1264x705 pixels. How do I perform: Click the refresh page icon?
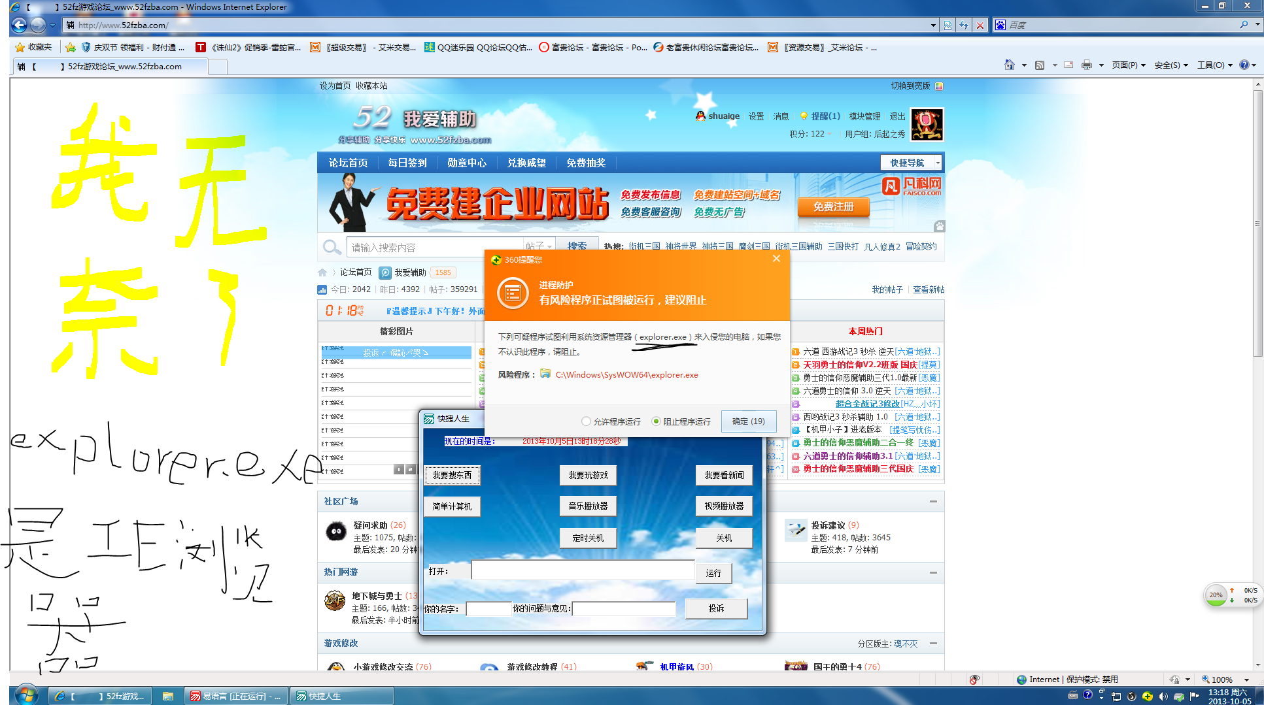964,25
